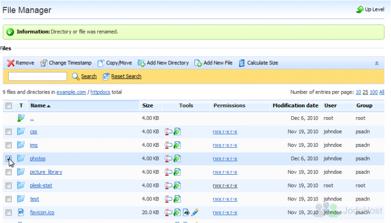This screenshot has width=391, height=223.
Task: Open the test directory link
Action: [34, 199]
